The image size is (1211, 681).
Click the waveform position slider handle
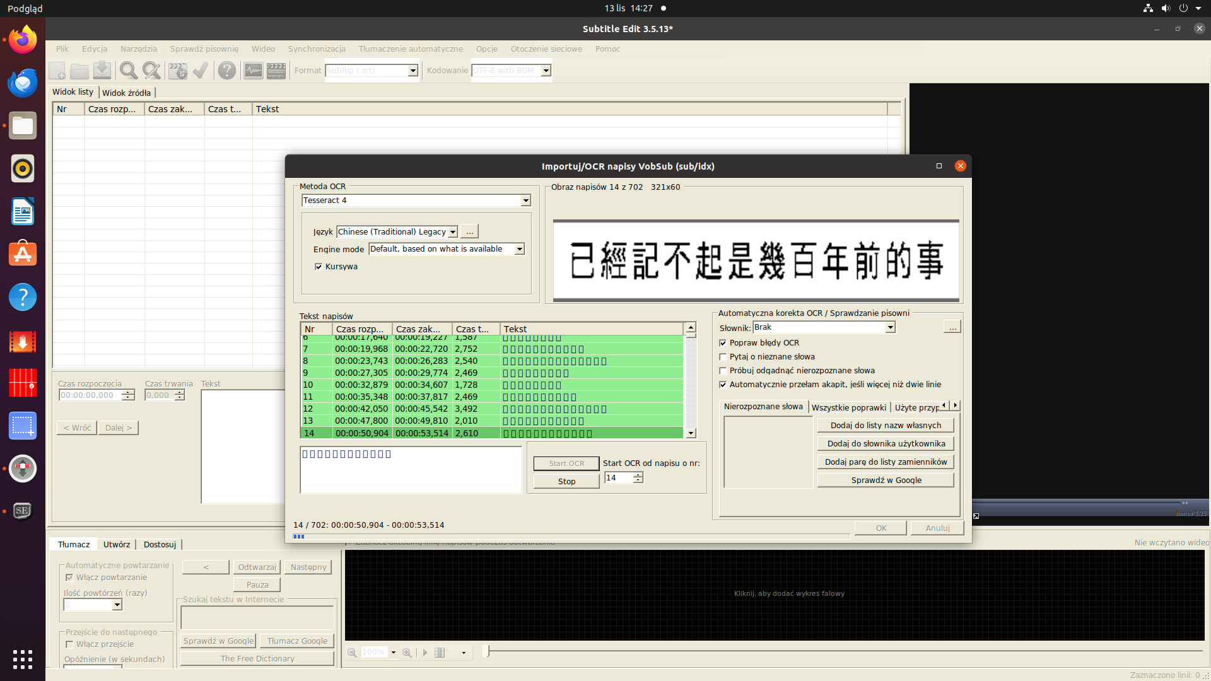pyautogui.click(x=486, y=651)
